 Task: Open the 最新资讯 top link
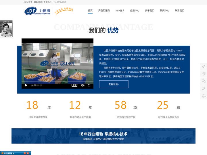coord(38,2)
